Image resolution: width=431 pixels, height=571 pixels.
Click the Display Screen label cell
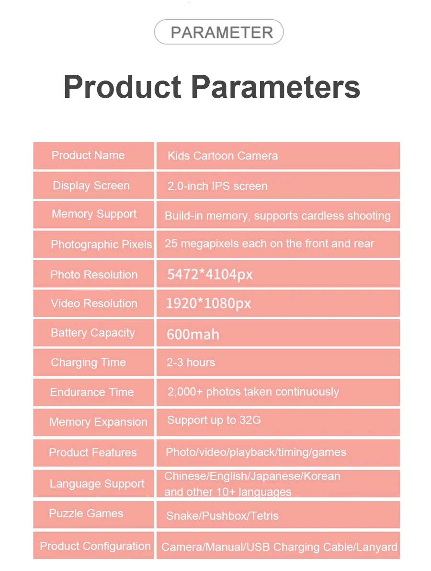93,186
